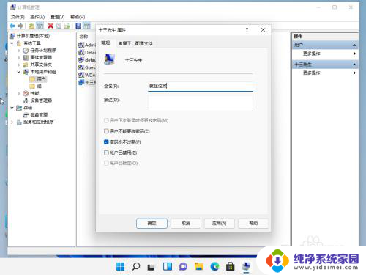The image size is (366, 275).
Task: Expand the 性能 tree node
Action: coord(19,93)
